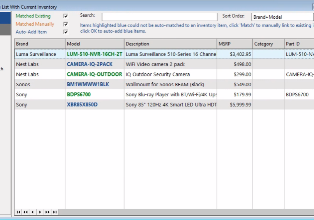Click the Auto-Add Item label
Image resolution: width=314 pixels, height=220 pixels.
[x=31, y=32]
